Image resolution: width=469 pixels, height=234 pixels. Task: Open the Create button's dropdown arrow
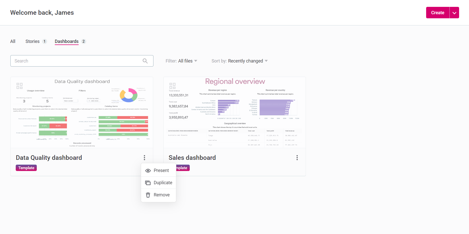[454, 12]
